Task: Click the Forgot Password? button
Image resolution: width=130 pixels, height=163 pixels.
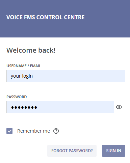Action: (72, 151)
